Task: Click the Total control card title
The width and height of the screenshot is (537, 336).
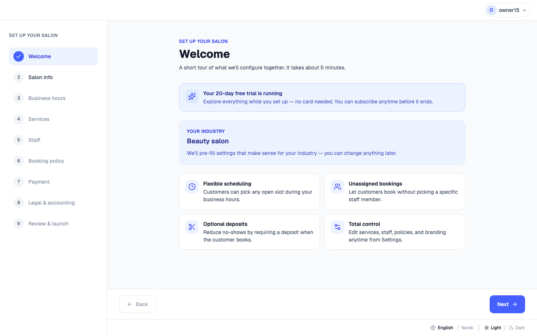Action: tap(364, 224)
